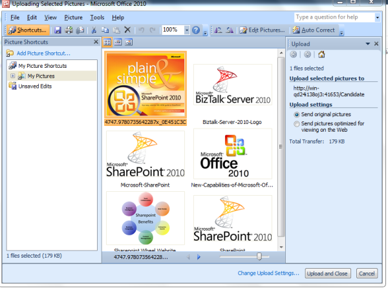Click the thumbnail zoom slider handle
The image size is (388, 290).
point(259,256)
